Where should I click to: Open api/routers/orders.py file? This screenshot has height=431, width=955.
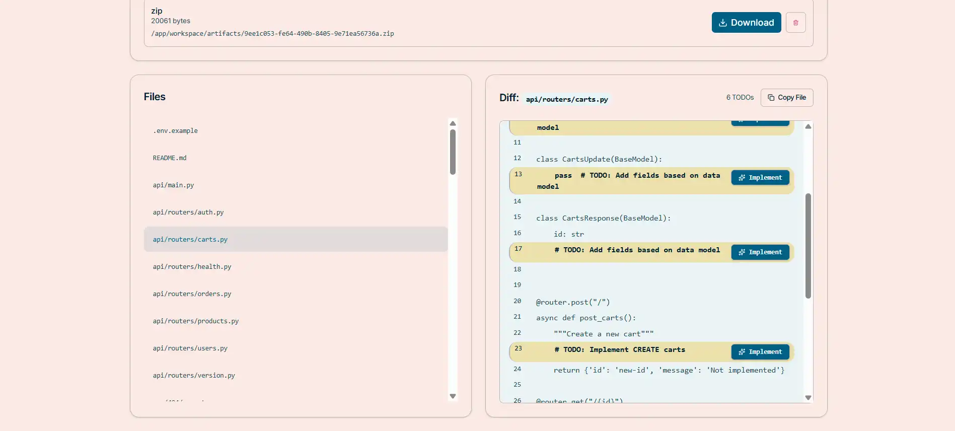coord(296,294)
